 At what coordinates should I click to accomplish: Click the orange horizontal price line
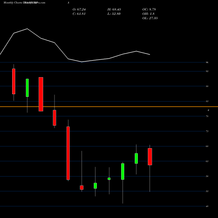[109, 107]
